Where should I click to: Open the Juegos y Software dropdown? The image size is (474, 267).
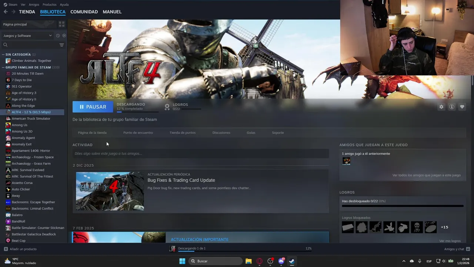(x=27, y=36)
